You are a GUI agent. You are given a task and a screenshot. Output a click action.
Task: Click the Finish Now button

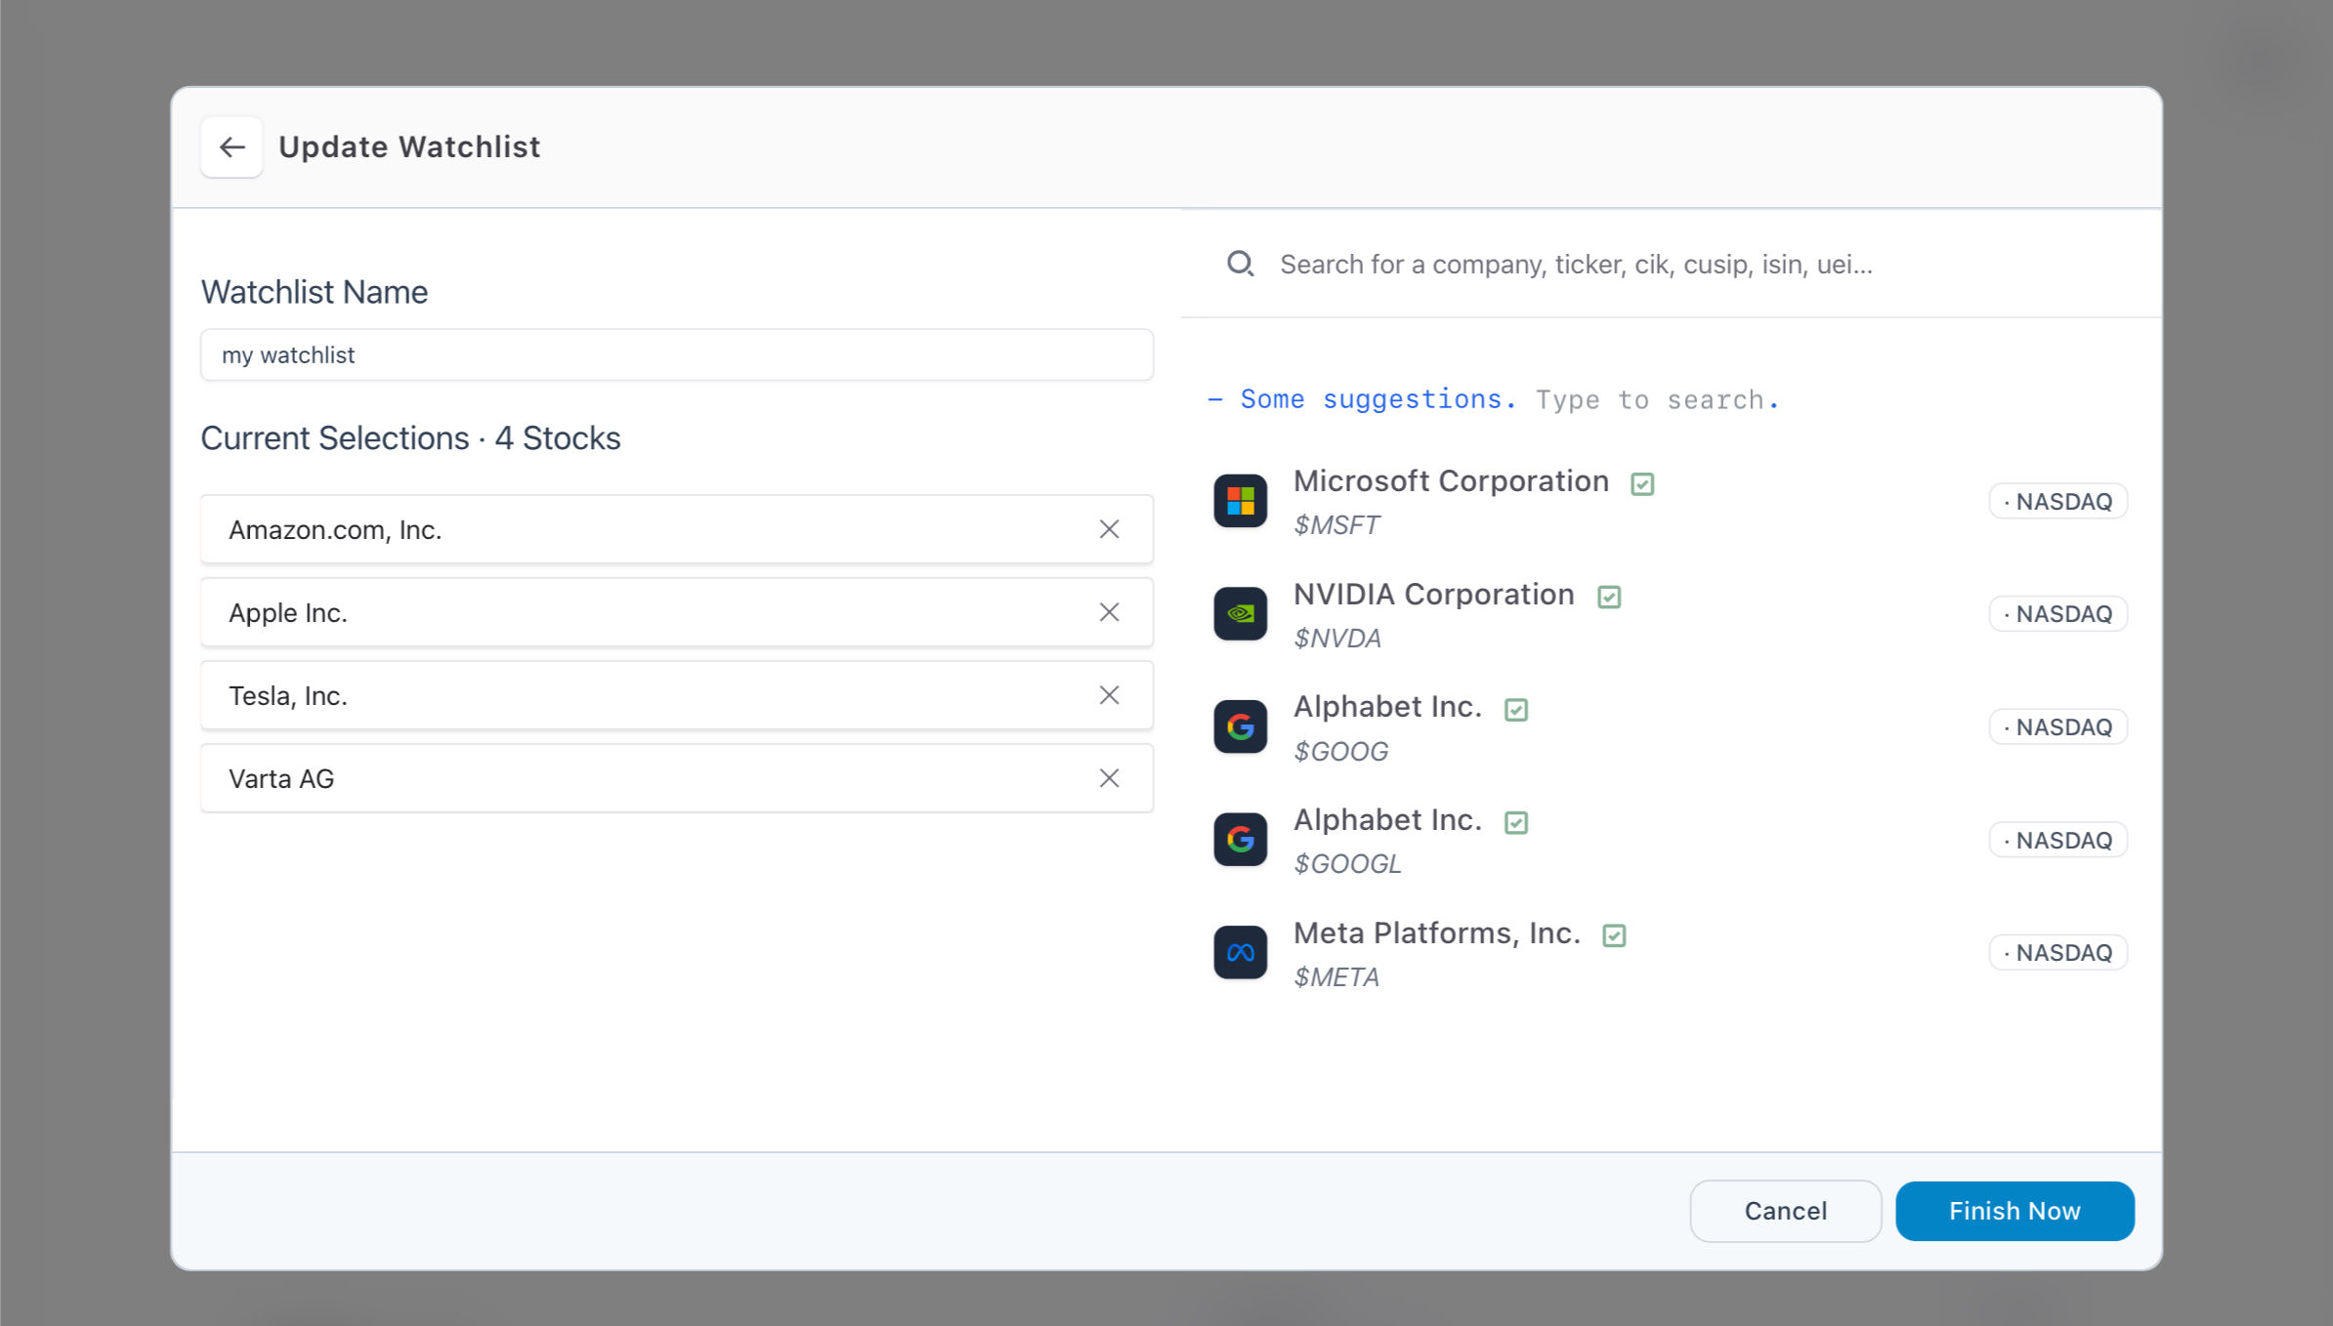[2015, 1211]
